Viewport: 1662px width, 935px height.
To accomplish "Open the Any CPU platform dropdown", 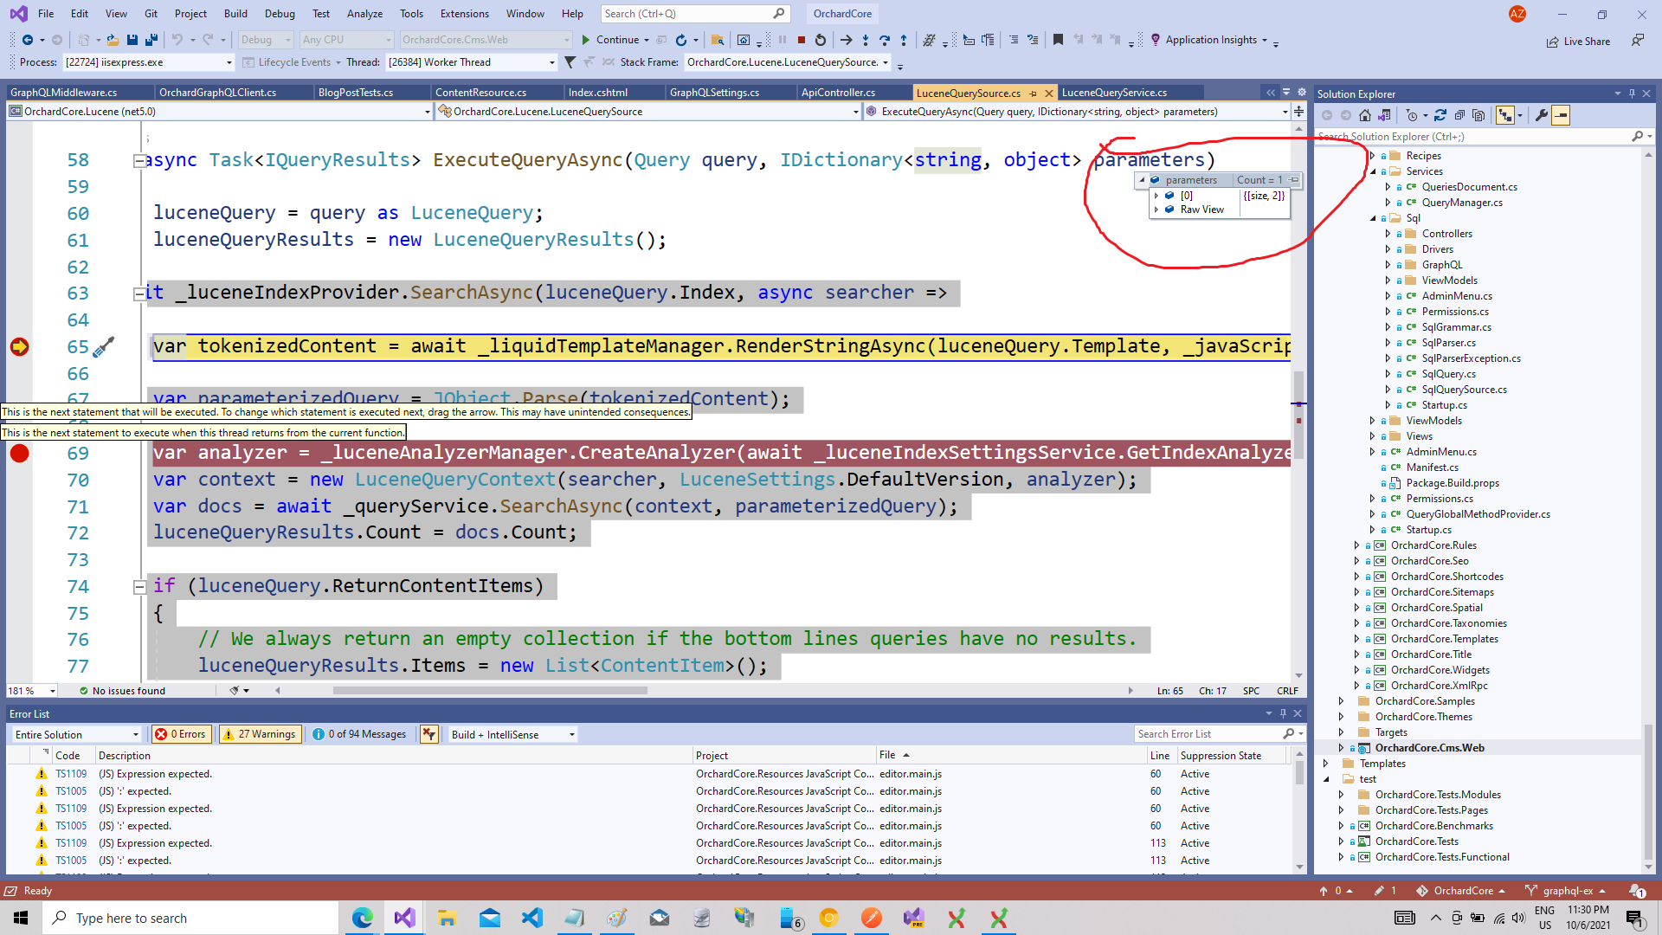I will [388, 39].
